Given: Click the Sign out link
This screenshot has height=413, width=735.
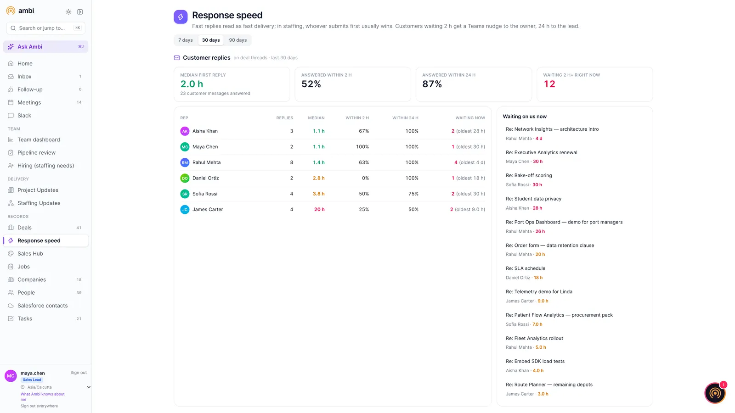Looking at the screenshot, I should click(79, 373).
